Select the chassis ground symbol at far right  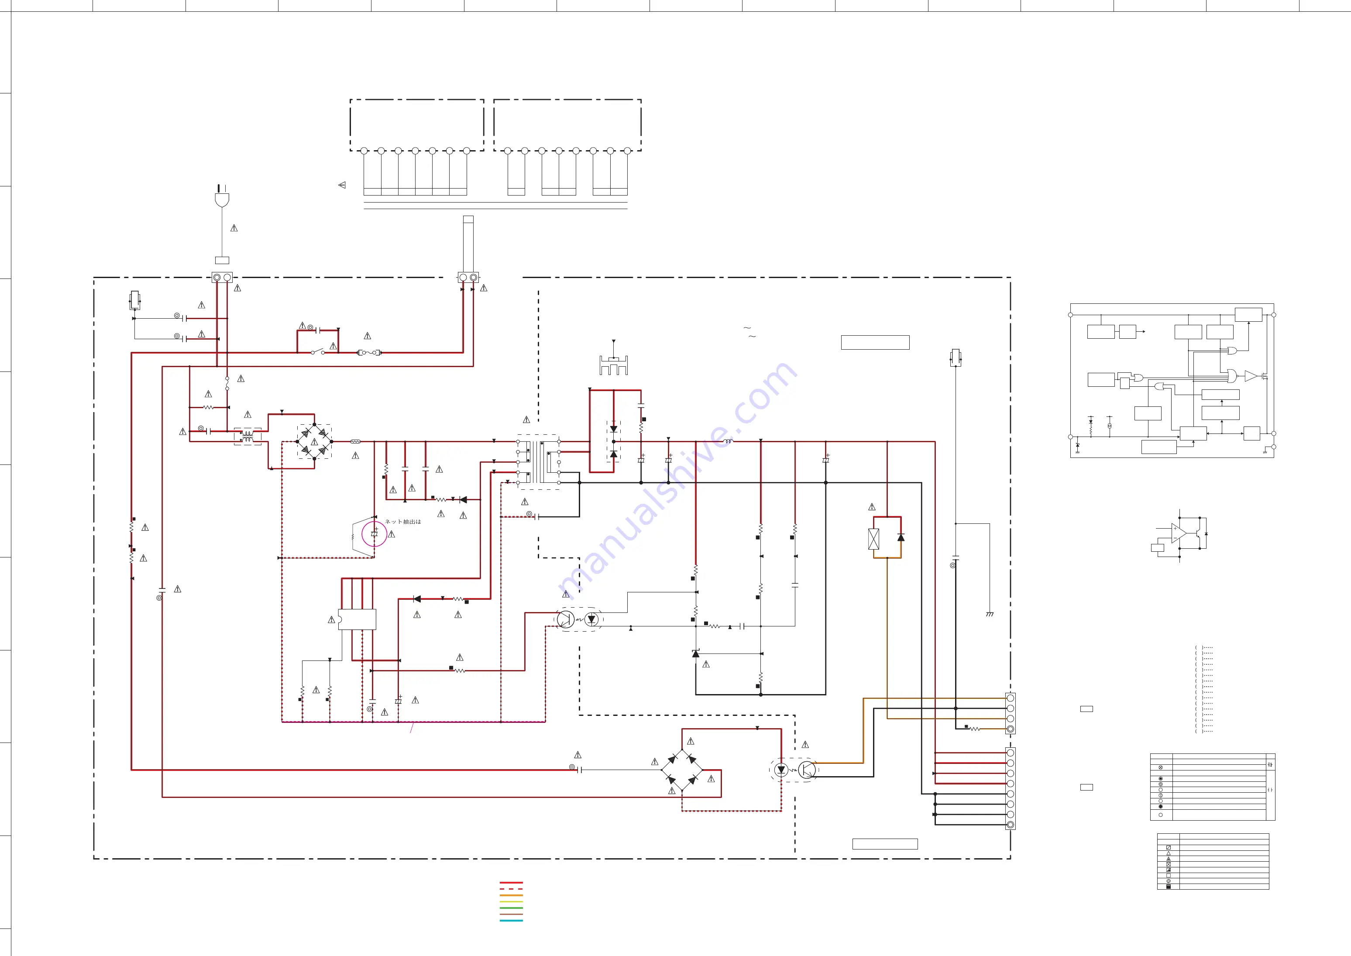[990, 614]
